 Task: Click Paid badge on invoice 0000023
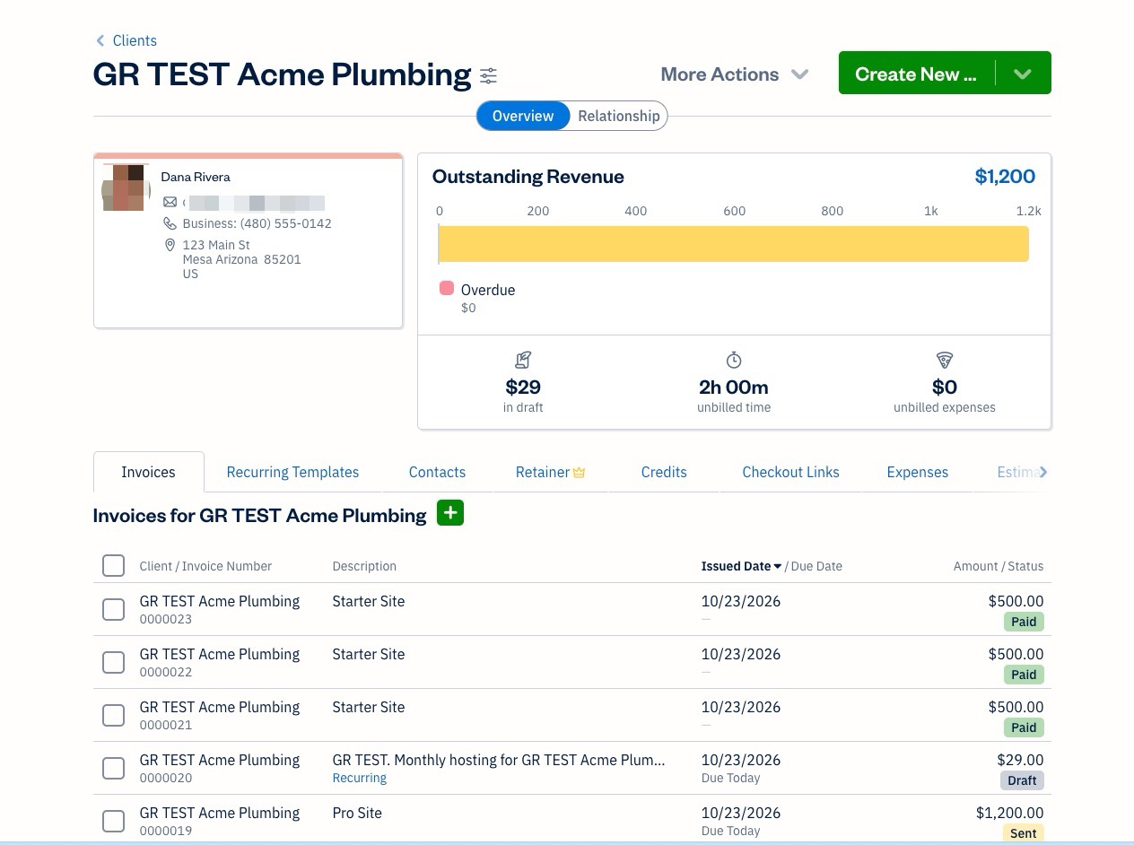tap(1024, 622)
